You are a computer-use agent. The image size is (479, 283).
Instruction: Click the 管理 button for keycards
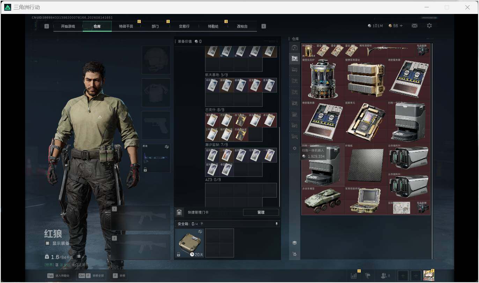261,212
